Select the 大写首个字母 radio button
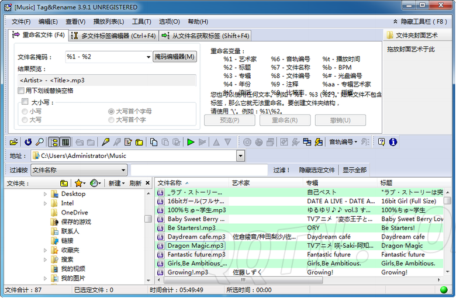 click(x=111, y=111)
